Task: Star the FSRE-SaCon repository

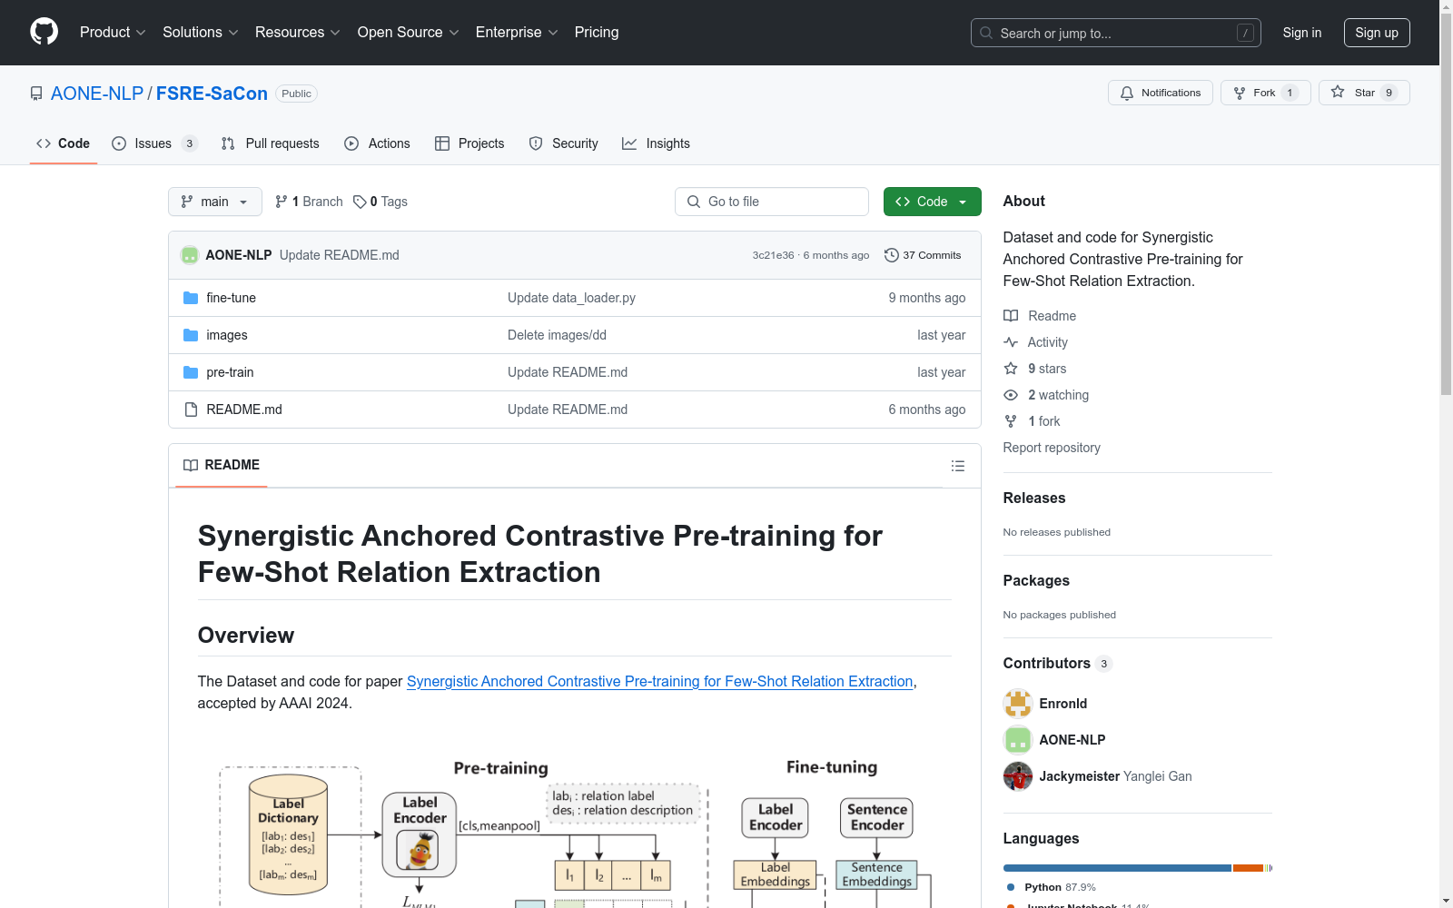Action: pos(1363,93)
